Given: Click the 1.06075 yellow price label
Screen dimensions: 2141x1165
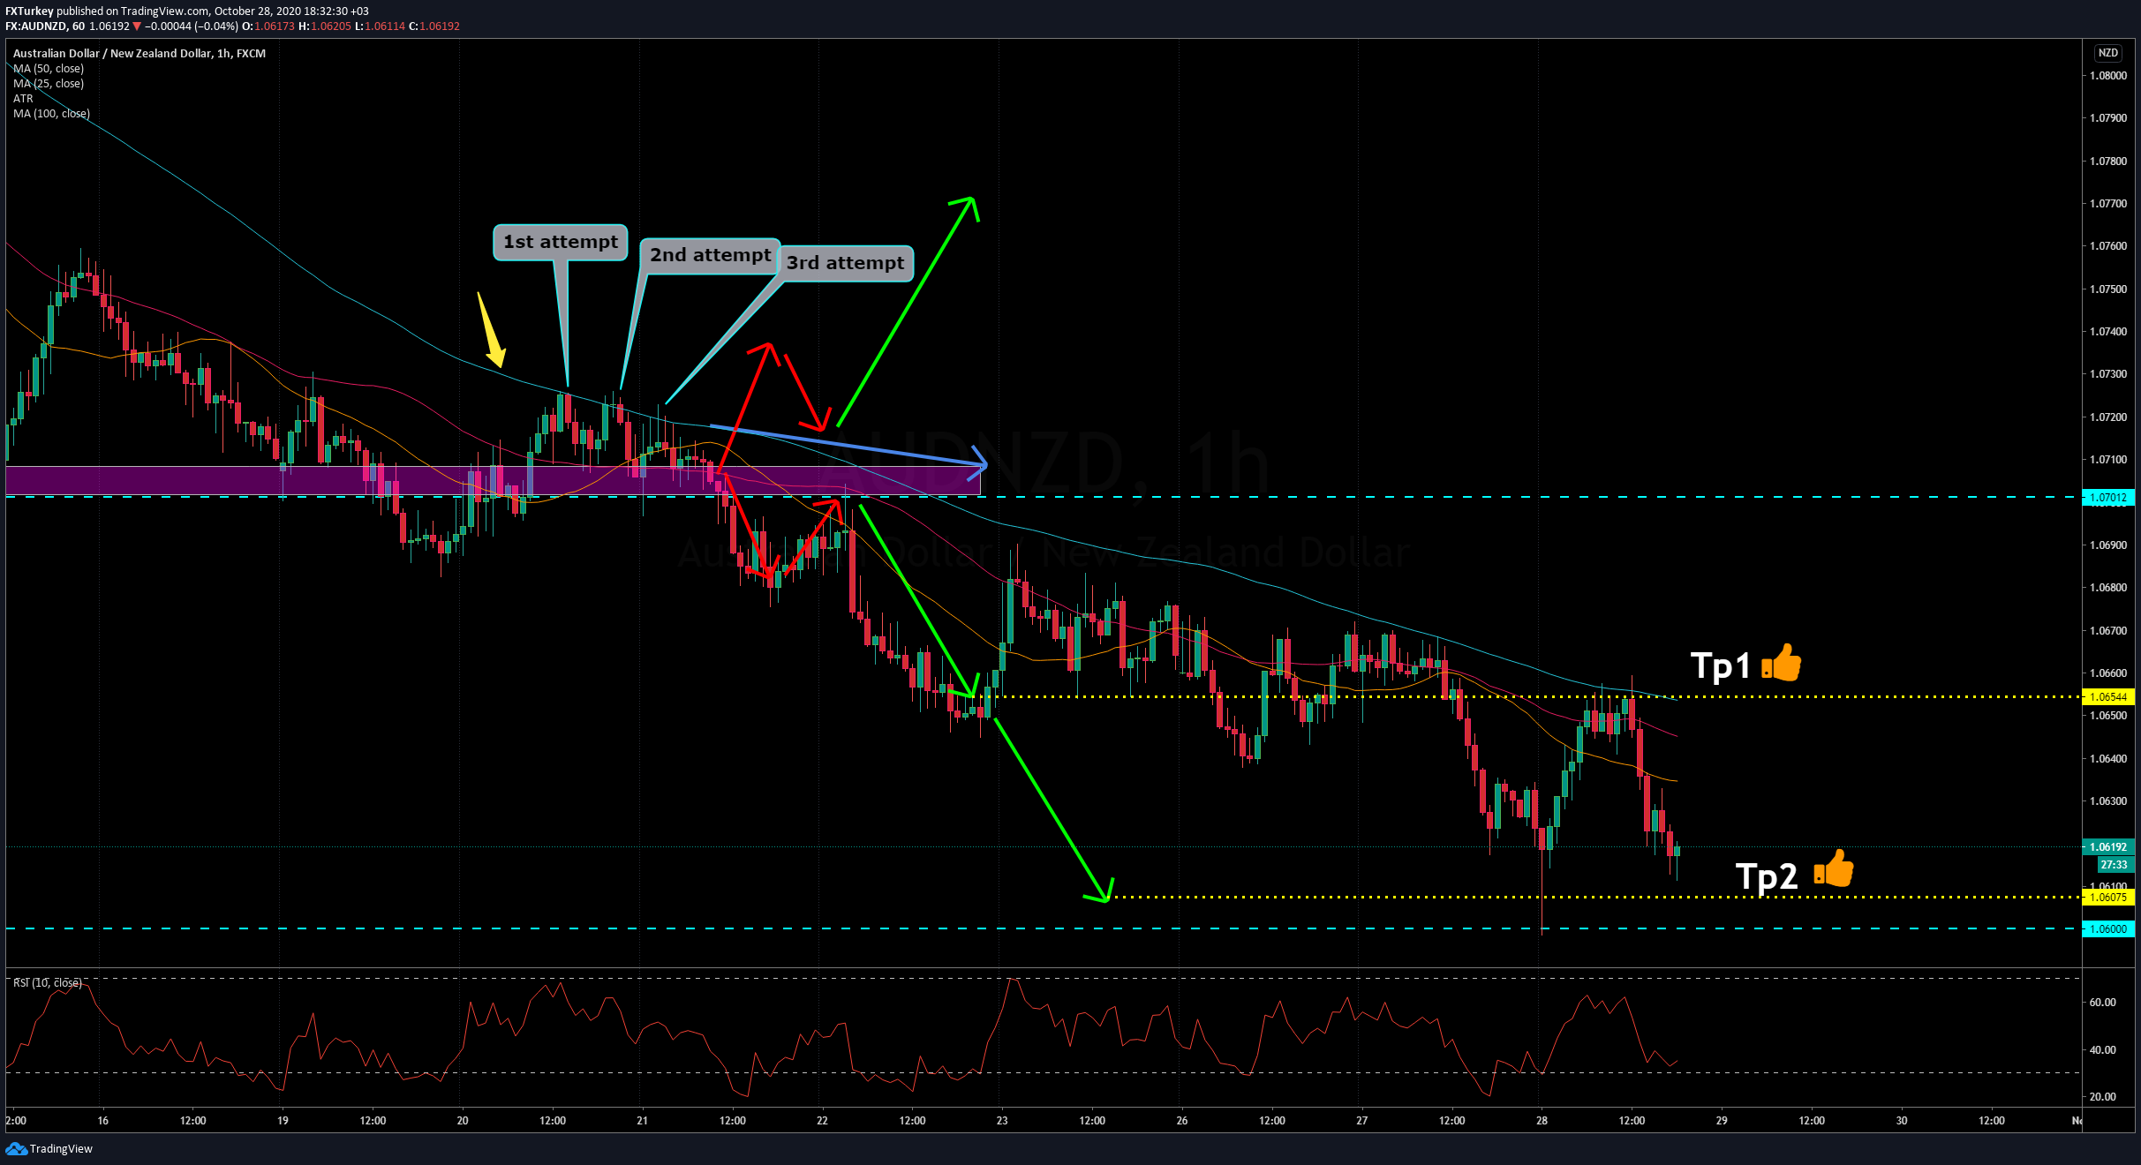Looking at the screenshot, I should point(2108,897).
